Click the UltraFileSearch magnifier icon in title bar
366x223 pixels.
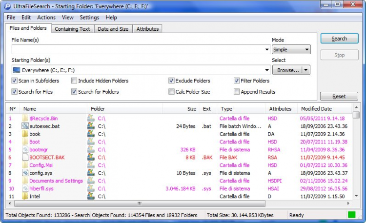(7, 6)
